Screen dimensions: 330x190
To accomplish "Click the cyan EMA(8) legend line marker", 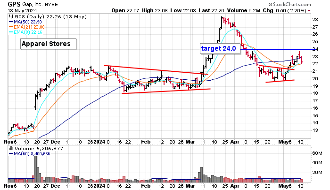I will [11, 32].
